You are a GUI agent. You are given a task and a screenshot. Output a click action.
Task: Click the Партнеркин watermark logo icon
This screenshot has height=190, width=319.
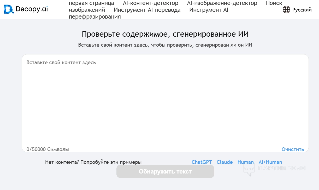coord(249,169)
